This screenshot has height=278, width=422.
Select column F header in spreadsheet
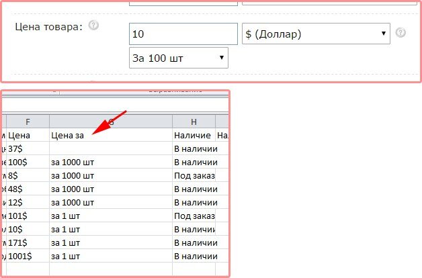[28, 121]
